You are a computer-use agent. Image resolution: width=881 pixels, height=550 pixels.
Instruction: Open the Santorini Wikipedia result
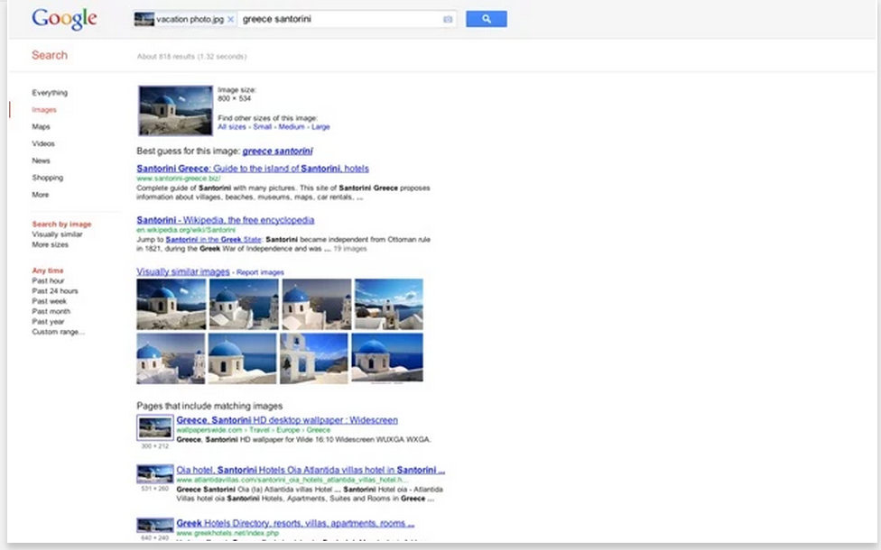(x=226, y=220)
